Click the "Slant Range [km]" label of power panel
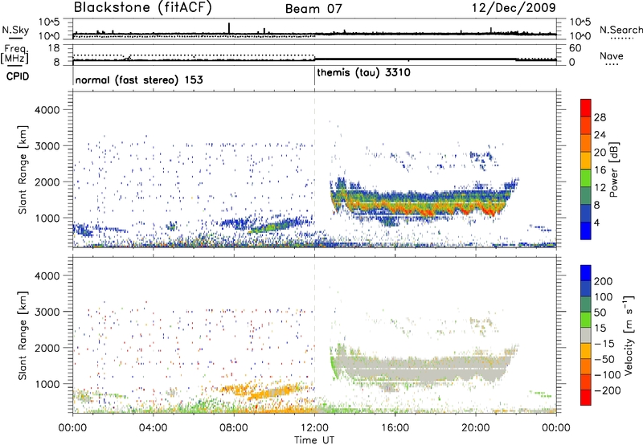The image size is (643, 445). (23, 169)
